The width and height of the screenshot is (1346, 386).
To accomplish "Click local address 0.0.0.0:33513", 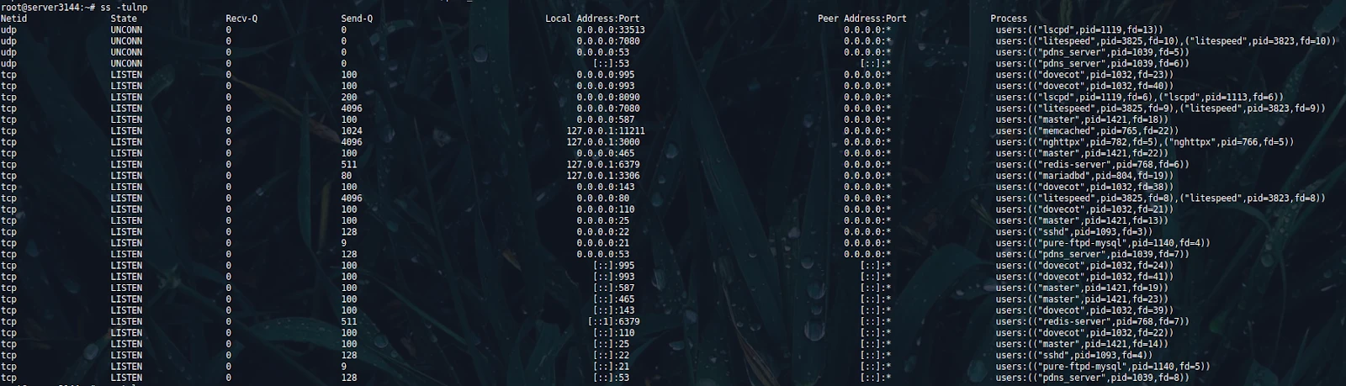I will [x=611, y=29].
